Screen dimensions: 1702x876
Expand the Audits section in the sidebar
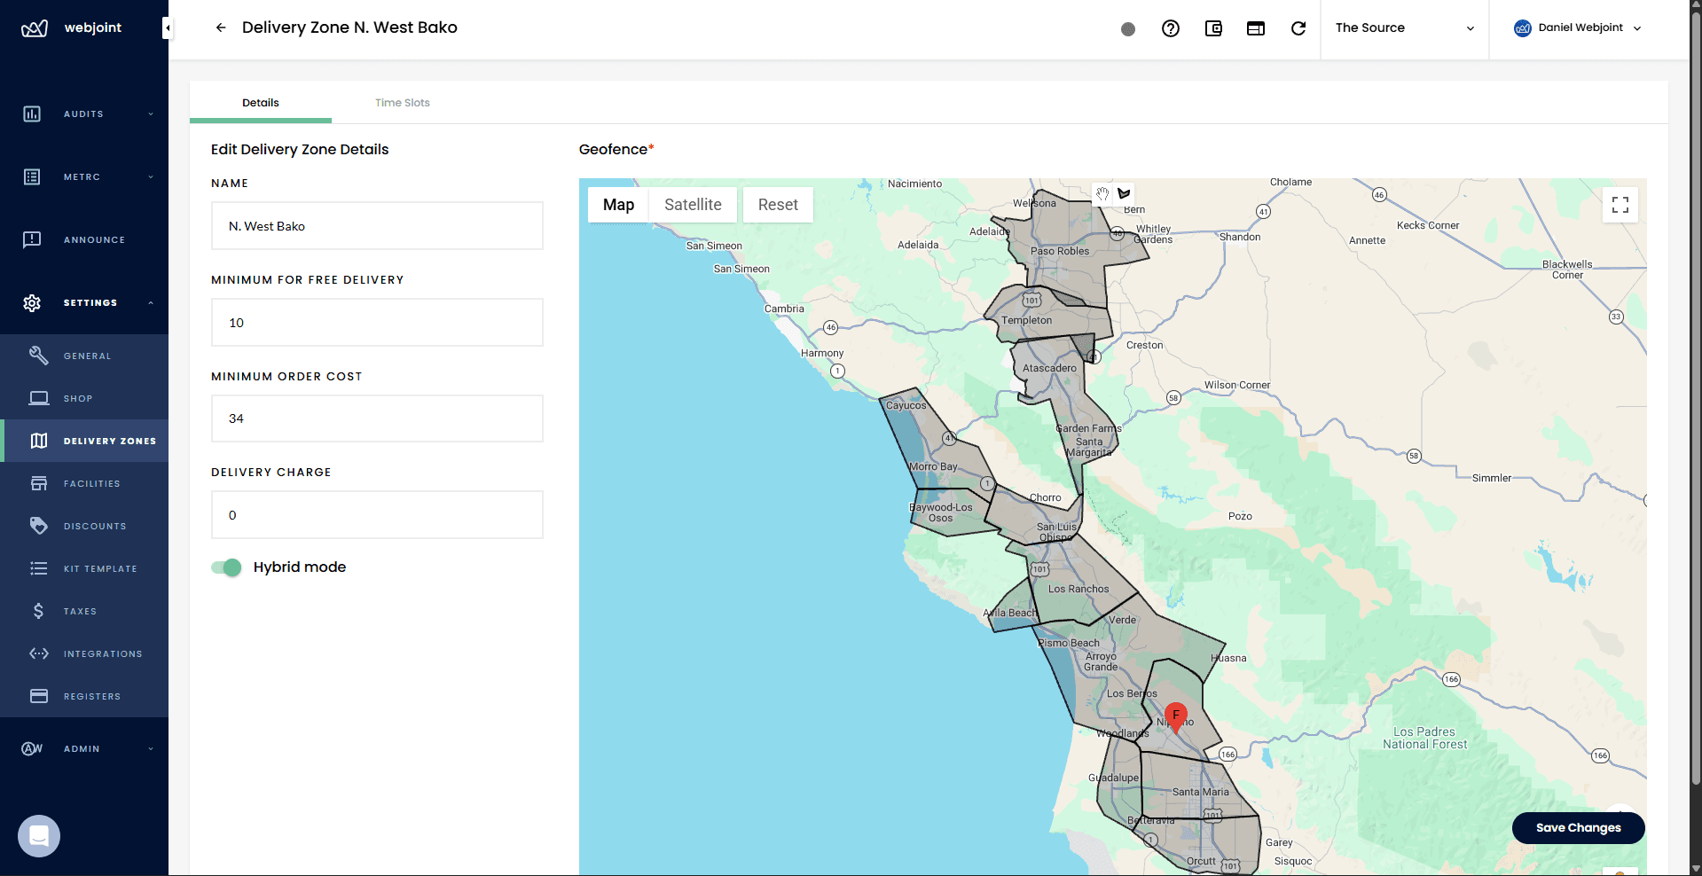(x=83, y=113)
